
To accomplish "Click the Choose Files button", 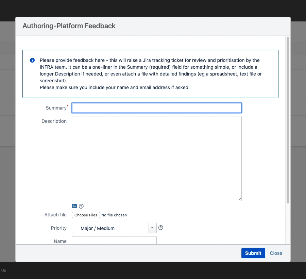I will 86,215.
